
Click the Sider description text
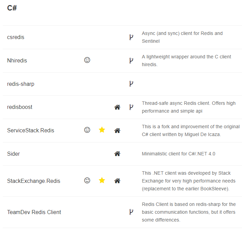coord(178,154)
